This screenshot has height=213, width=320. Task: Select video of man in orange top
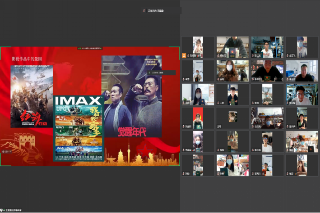pyautogui.click(x=267, y=165)
